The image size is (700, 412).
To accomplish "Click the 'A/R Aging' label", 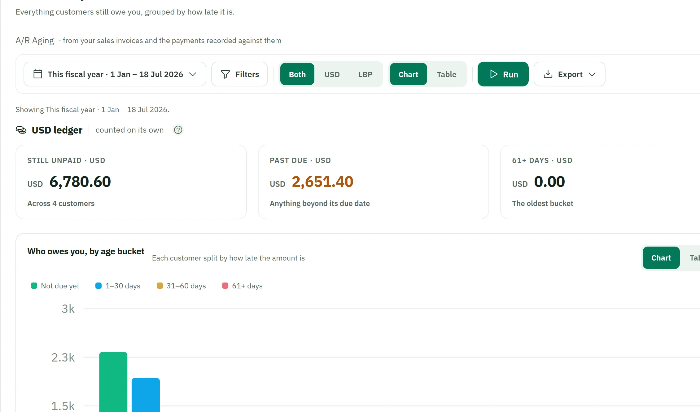I will pos(35,41).
